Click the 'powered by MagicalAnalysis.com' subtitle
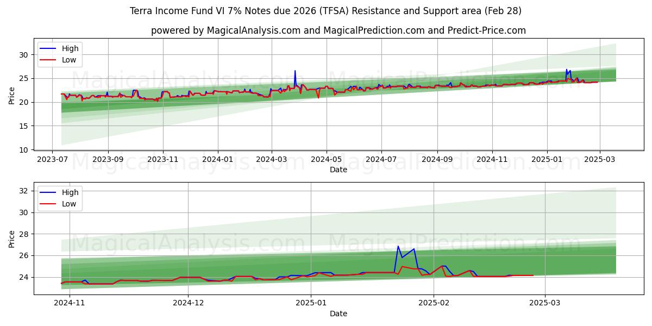This screenshot has width=652, height=326. click(x=338, y=30)
